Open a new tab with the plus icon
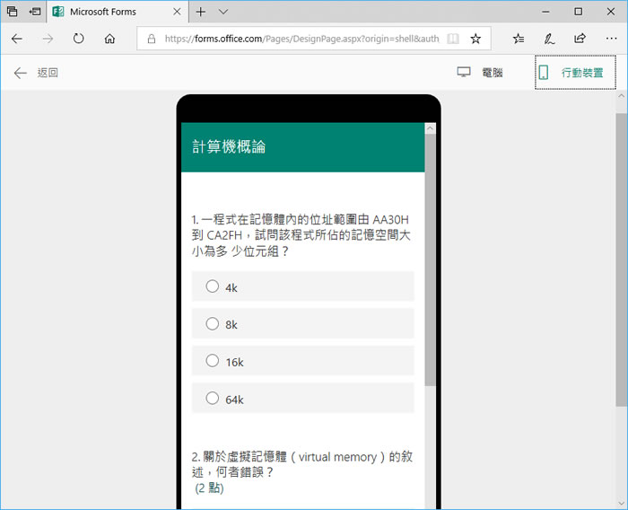The height and width of the screenshot is (510, 628). point(201,12)
